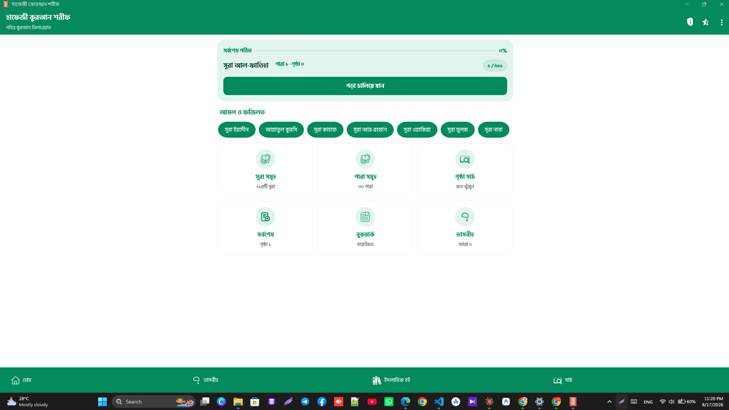Click the page counter badge ১/৬১১
Screen dimensions: 729x410
495,66
